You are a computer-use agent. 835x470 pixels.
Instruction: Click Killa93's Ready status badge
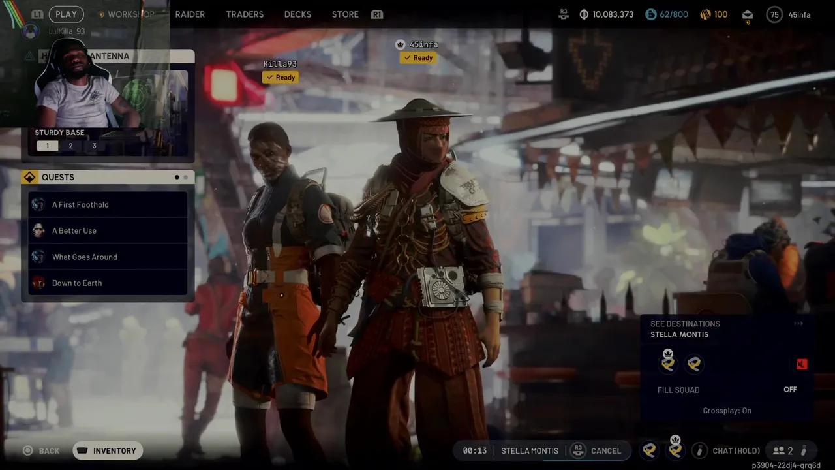281,77
